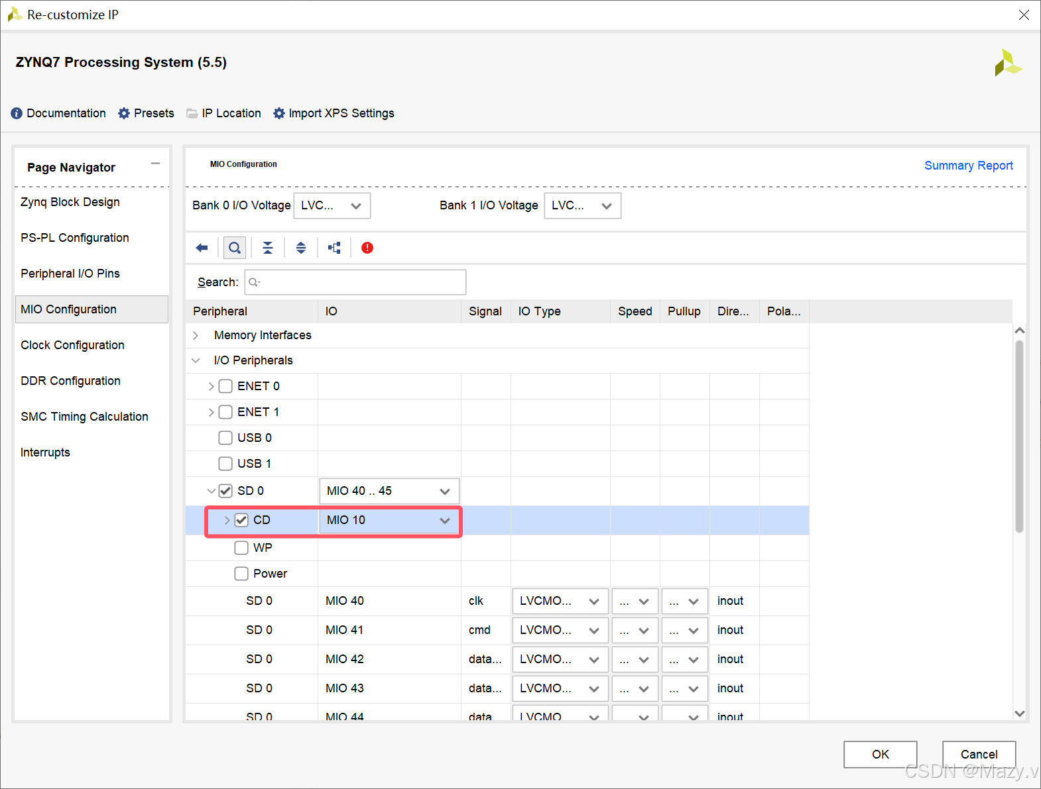Expand the CD node arrow

click(x=227, y=520)
